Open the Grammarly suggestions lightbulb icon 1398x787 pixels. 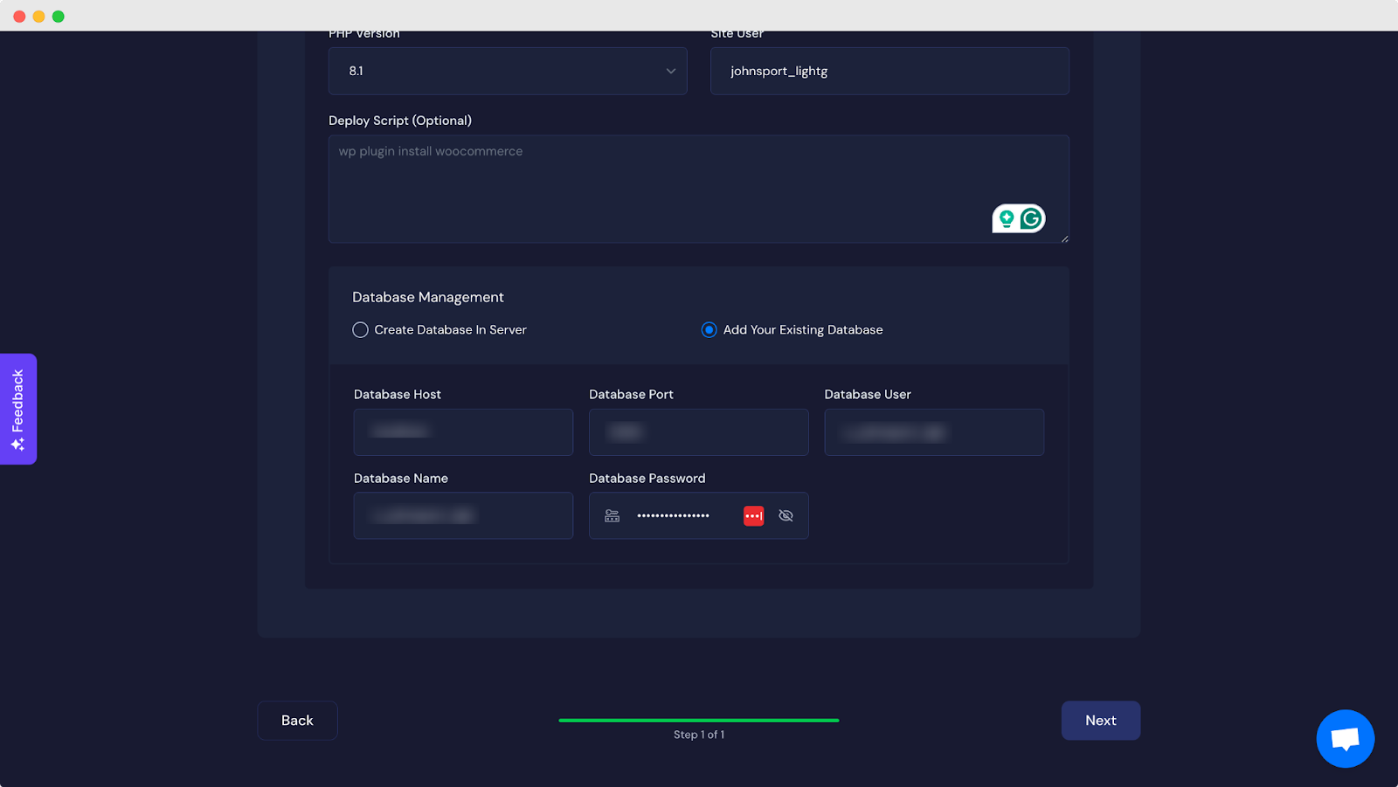pos(1008,218)
